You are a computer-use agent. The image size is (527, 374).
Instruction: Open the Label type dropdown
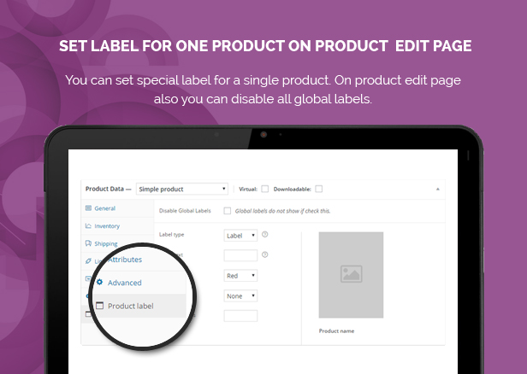coord(240,236)
